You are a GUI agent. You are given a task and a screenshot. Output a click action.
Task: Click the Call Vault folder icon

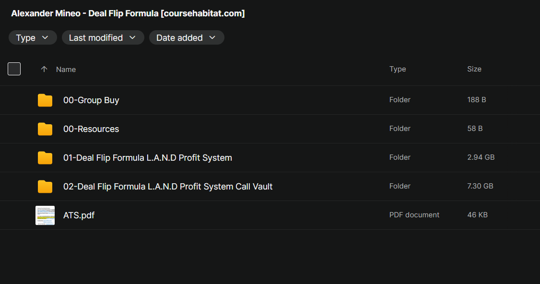[x=45, y=187]
